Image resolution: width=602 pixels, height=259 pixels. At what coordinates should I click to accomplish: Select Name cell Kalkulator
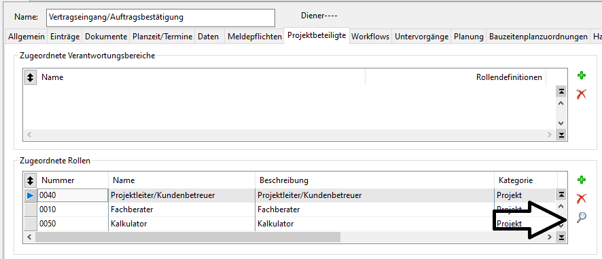(181, 223)
